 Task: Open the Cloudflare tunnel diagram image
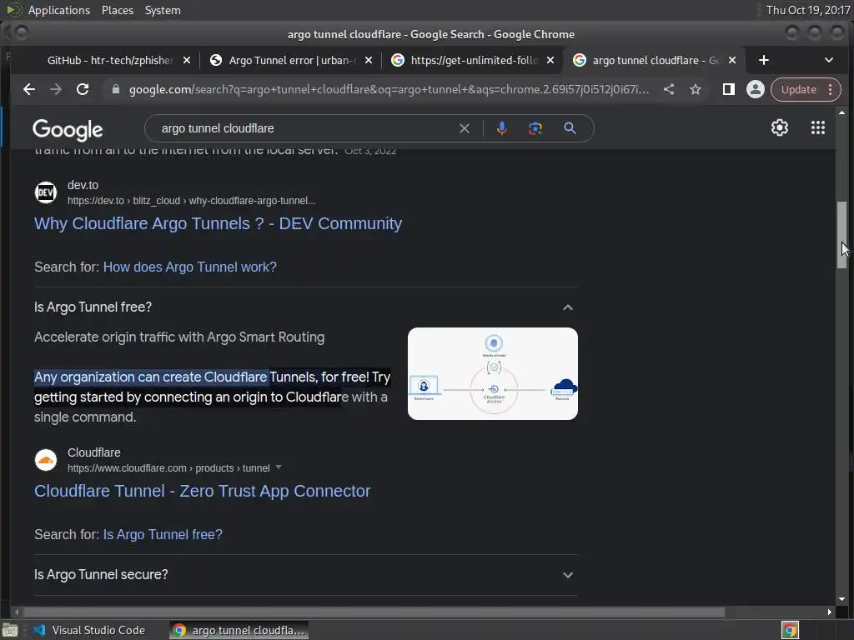pos(492,373)
